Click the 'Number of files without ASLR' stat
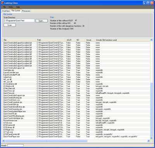The width and height of the screenshot is (155, 148). [x=64, y=20]
